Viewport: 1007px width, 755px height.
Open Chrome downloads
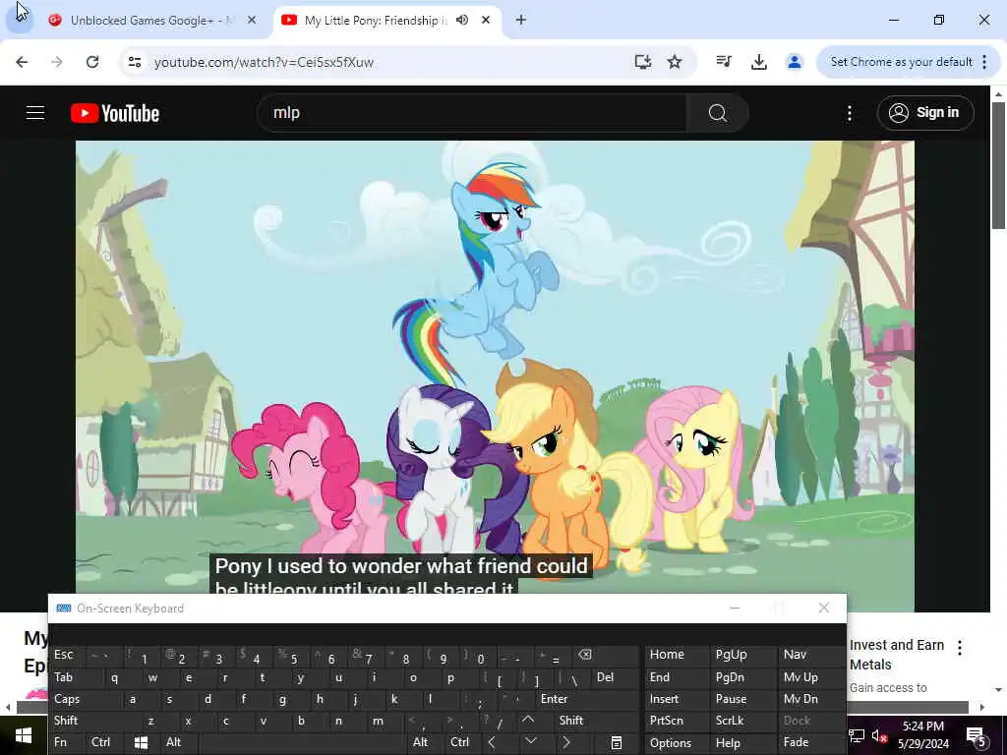pos(759,62)
